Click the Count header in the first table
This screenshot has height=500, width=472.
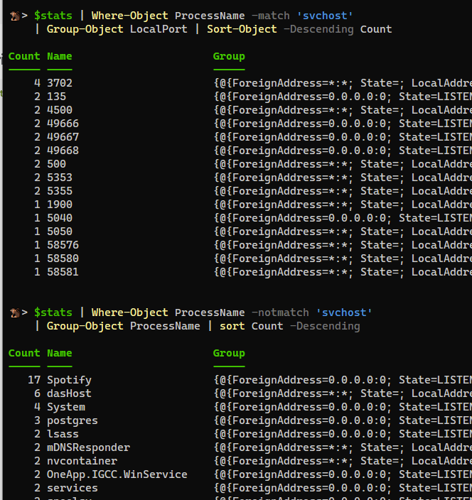(x=24, y=56)
